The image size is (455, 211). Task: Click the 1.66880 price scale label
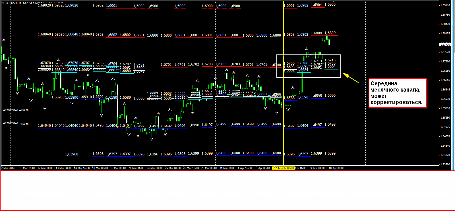(445, 71)
